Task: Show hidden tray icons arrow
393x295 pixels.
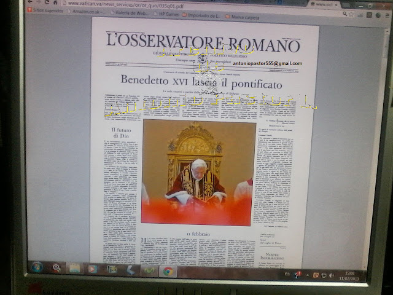Action: coord(307,275)
